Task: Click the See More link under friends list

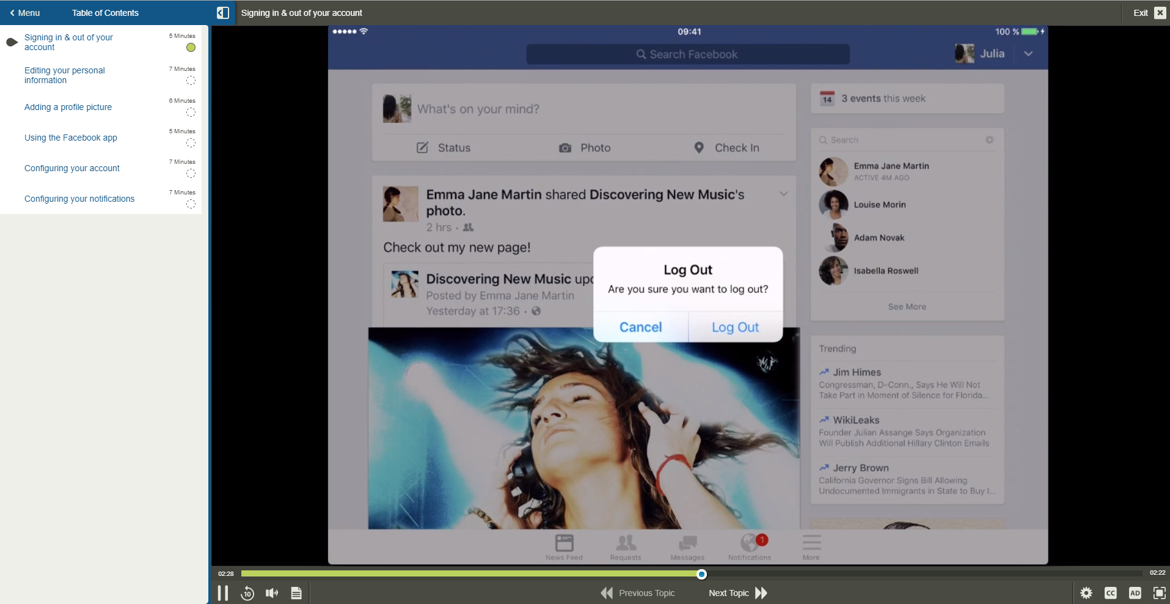Action: (x=907, y=307)
